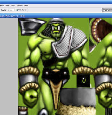Click the transparent checkered shoulder armor area
Screen dimensions: 112x115
(71, 40)
